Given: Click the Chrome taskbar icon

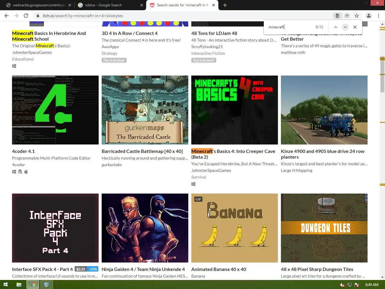Looking at the screenshot, I should [33, 284].
